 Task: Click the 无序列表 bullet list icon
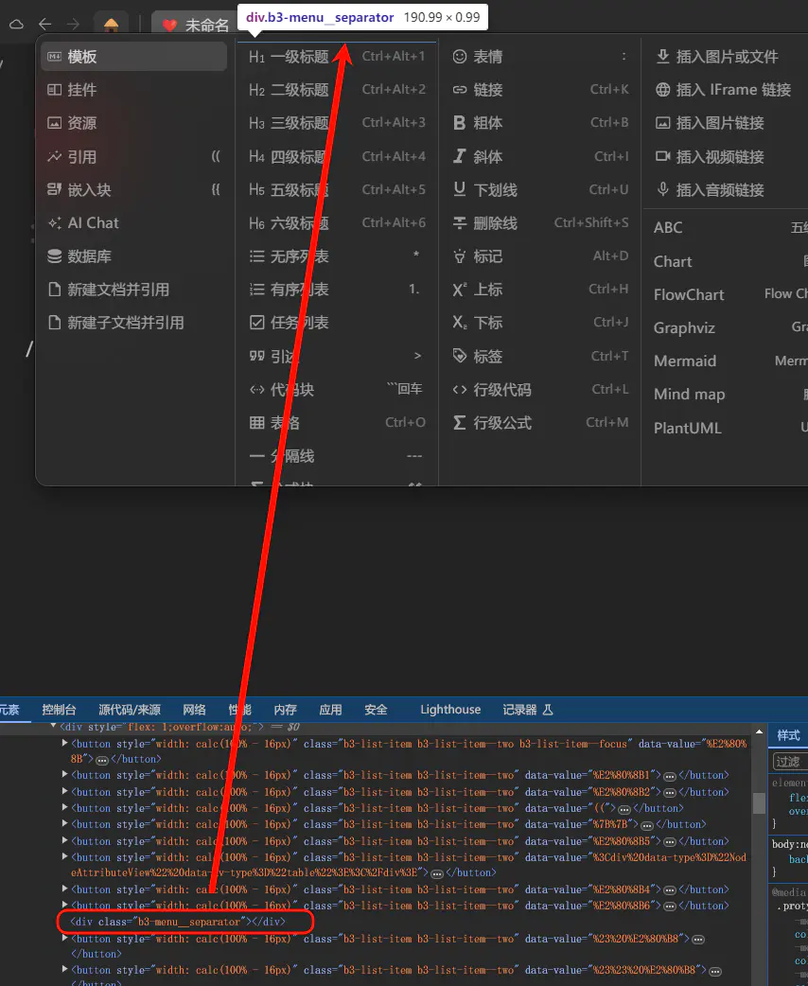point(256,256)
